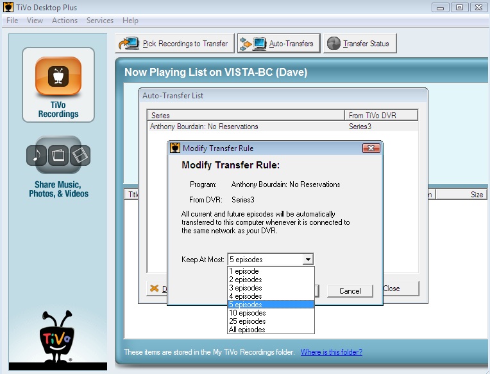The image size is (490, 374).
Task: Choose 1 episode from the list
Action: coord(271,271)
